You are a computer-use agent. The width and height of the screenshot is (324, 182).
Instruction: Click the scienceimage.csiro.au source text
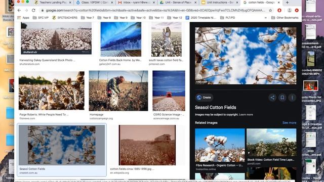pos(167,118)
